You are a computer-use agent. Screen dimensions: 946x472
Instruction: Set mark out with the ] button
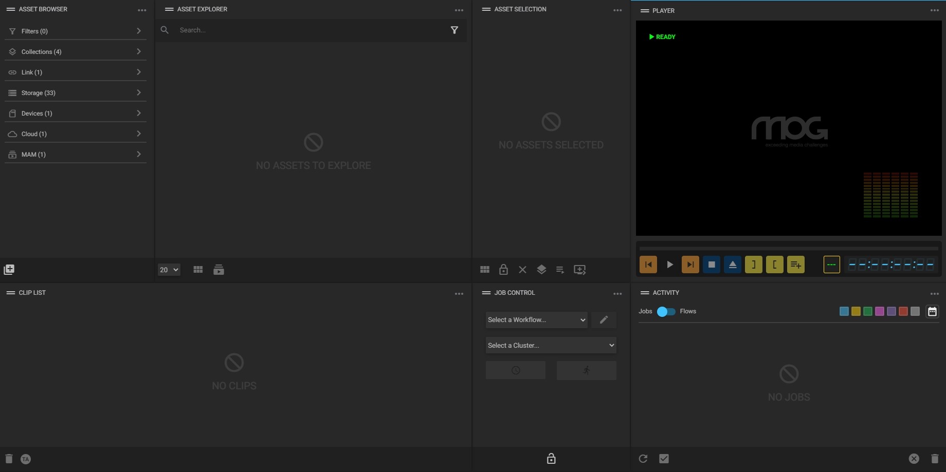(754, 265)
